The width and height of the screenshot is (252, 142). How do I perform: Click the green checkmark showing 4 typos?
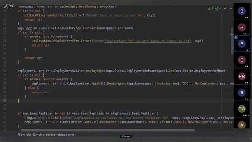pyautogui.click(x=218, y=9)
